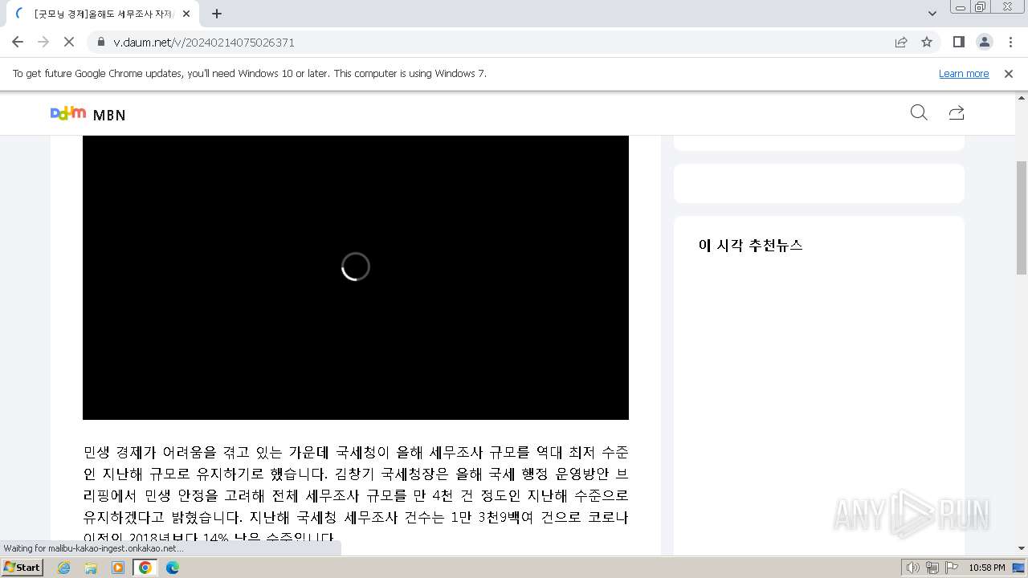1028x578 pixels.
Task: Expand the tab search dropdown
Action: (x=932, y=14)
